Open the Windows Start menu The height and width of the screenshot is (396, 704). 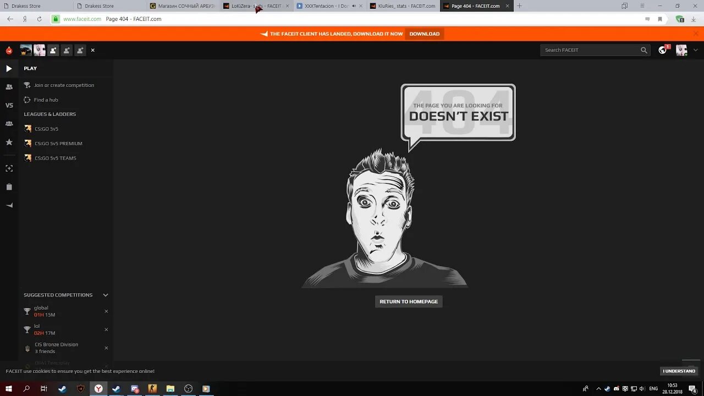[x=9, y=389]
